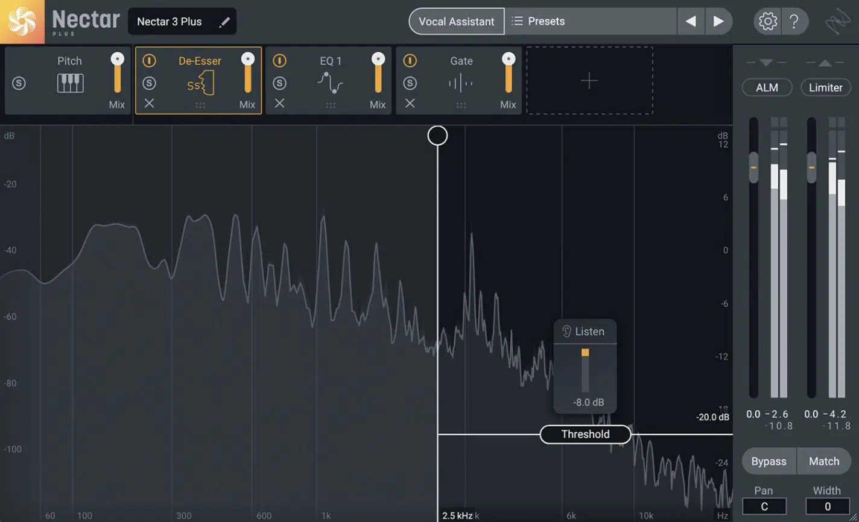The height and width of the screenshot is (522, 859).
Task: Select the EQ 1 curve icon
Action: (x=331, y=83)
